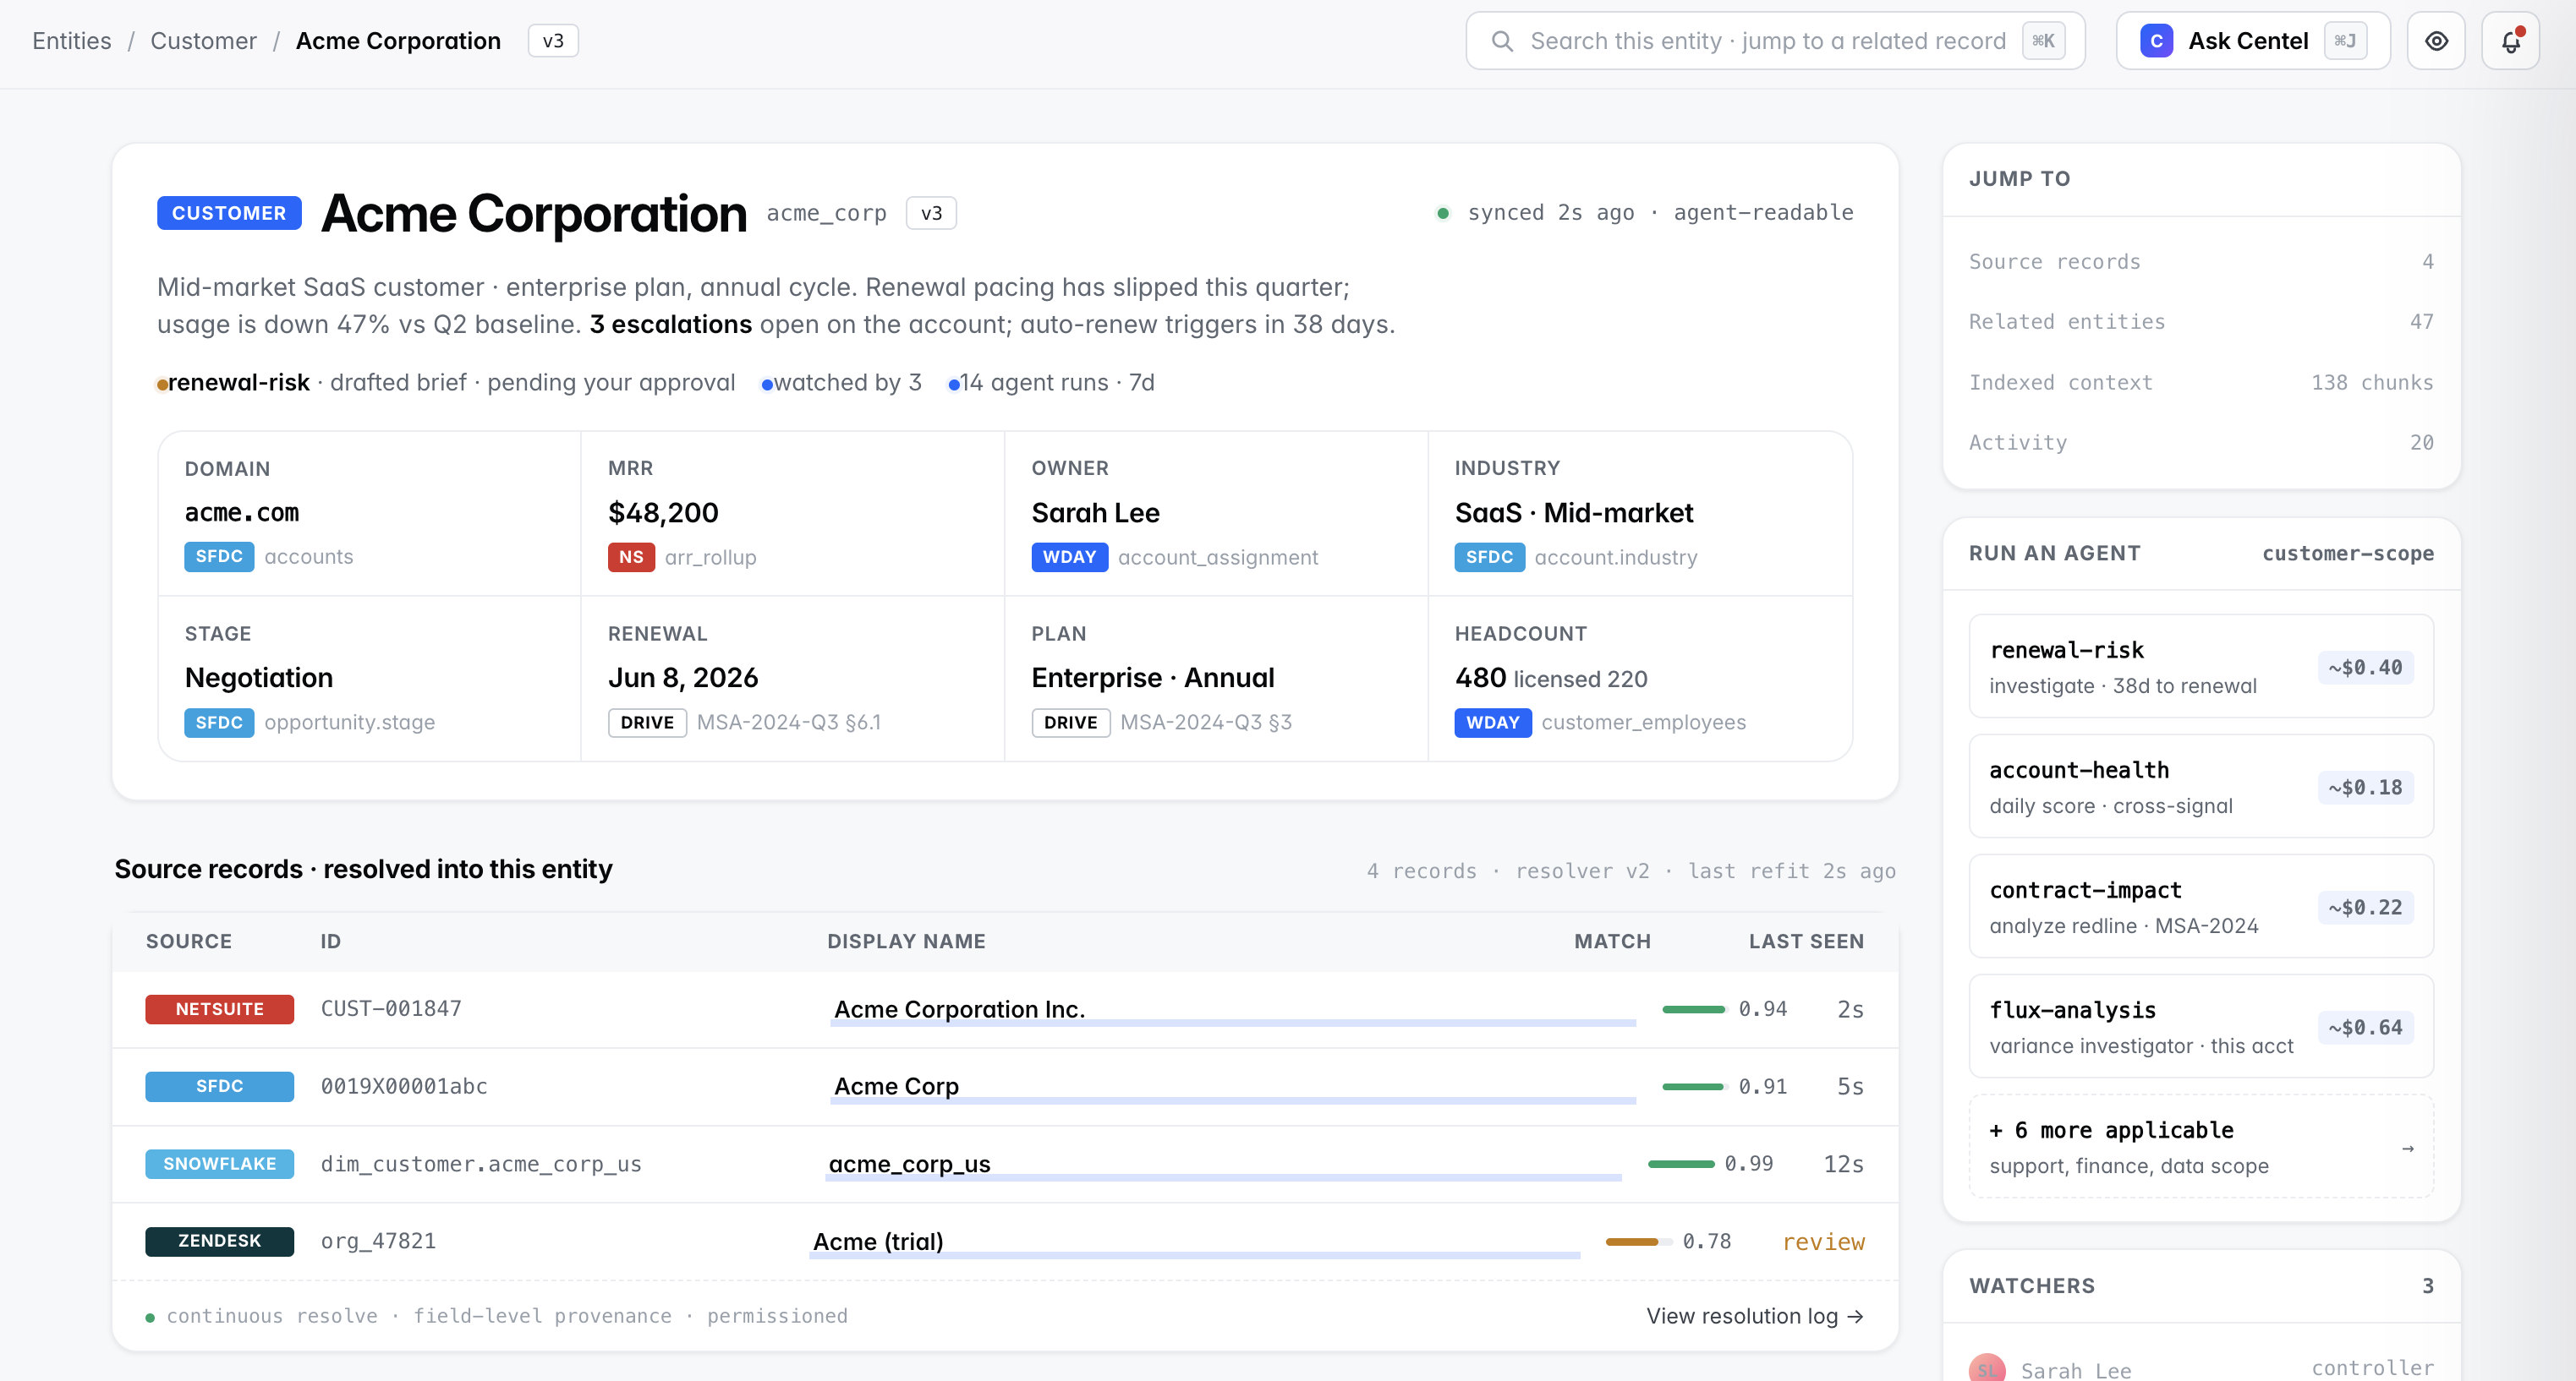
Task: Open the eye view-mode icon button
Action: (2436, 41)
